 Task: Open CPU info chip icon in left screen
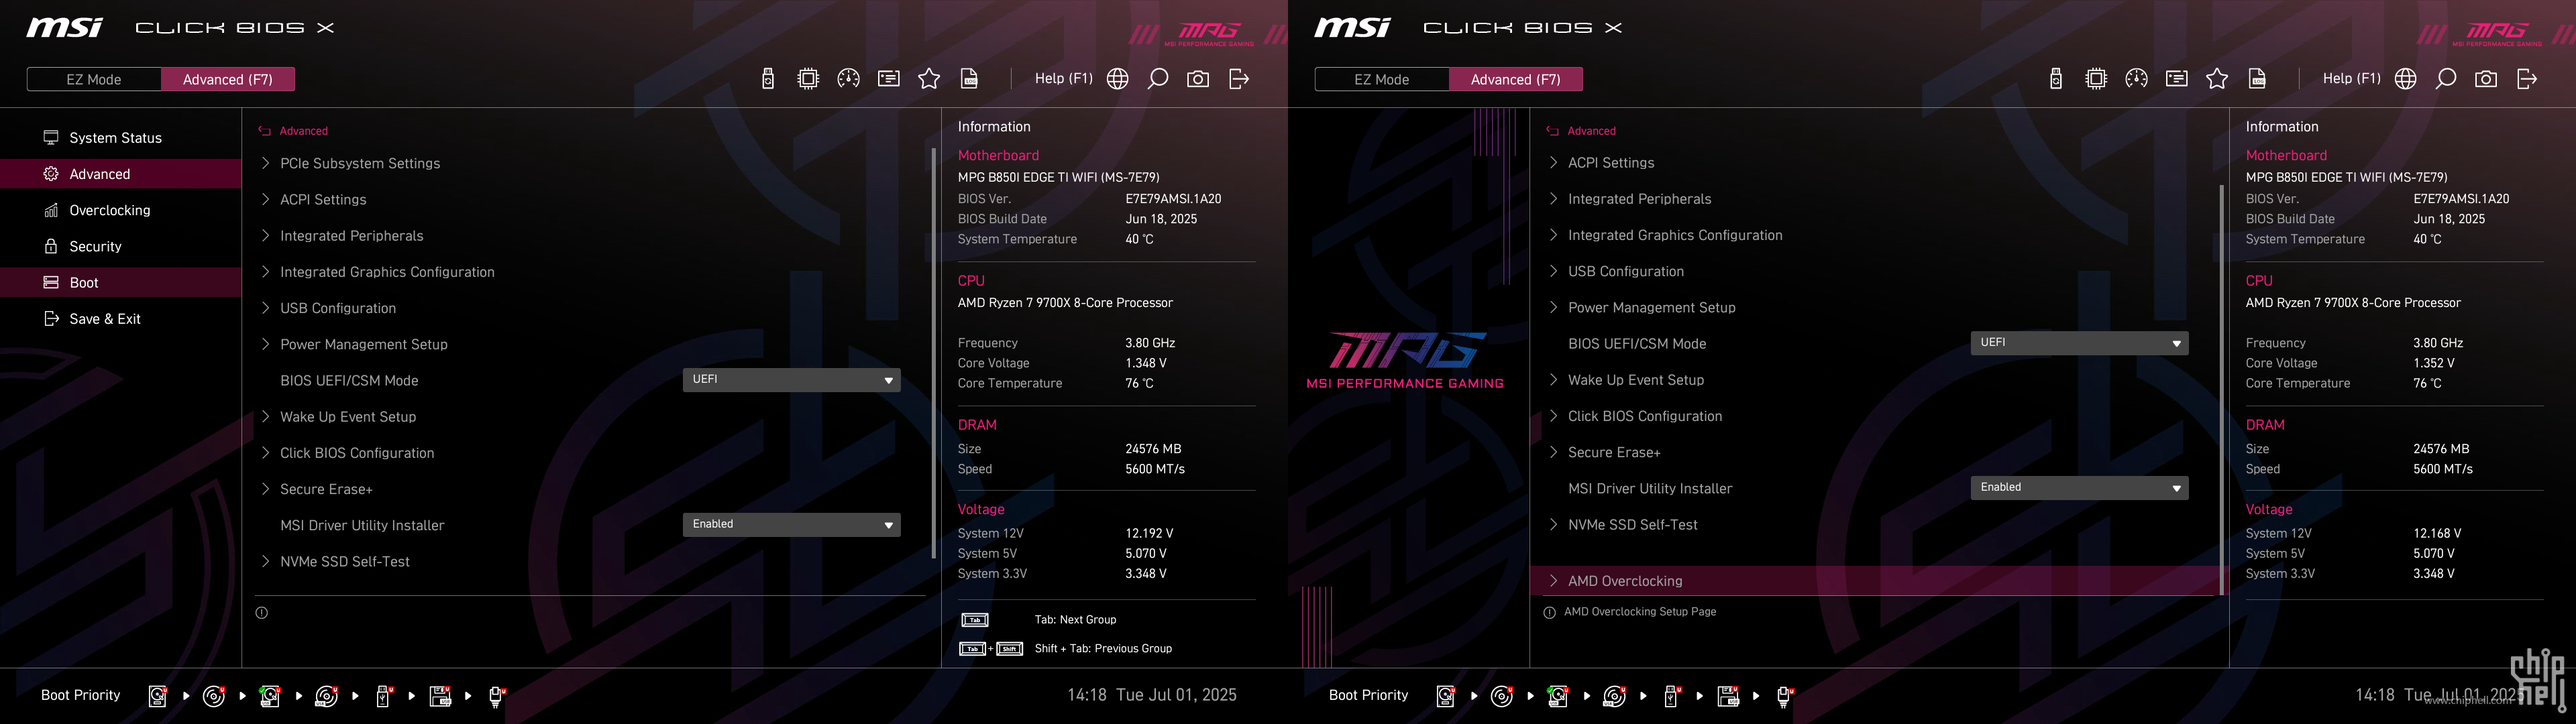click(808, 79)
